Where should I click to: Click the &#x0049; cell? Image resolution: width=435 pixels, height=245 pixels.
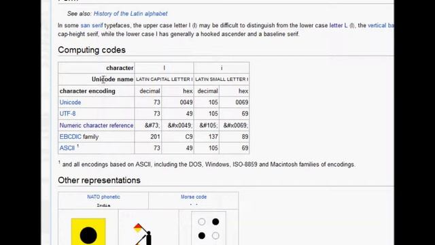178,125
